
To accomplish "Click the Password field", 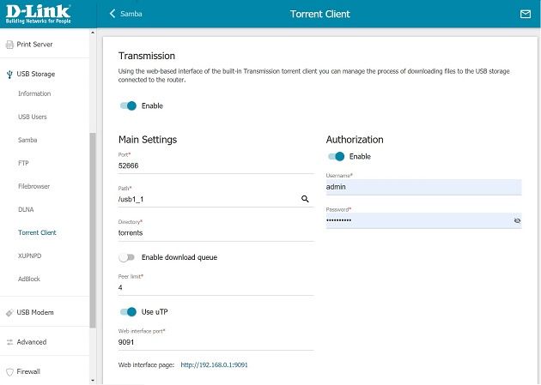I will [x=423, y=220].
